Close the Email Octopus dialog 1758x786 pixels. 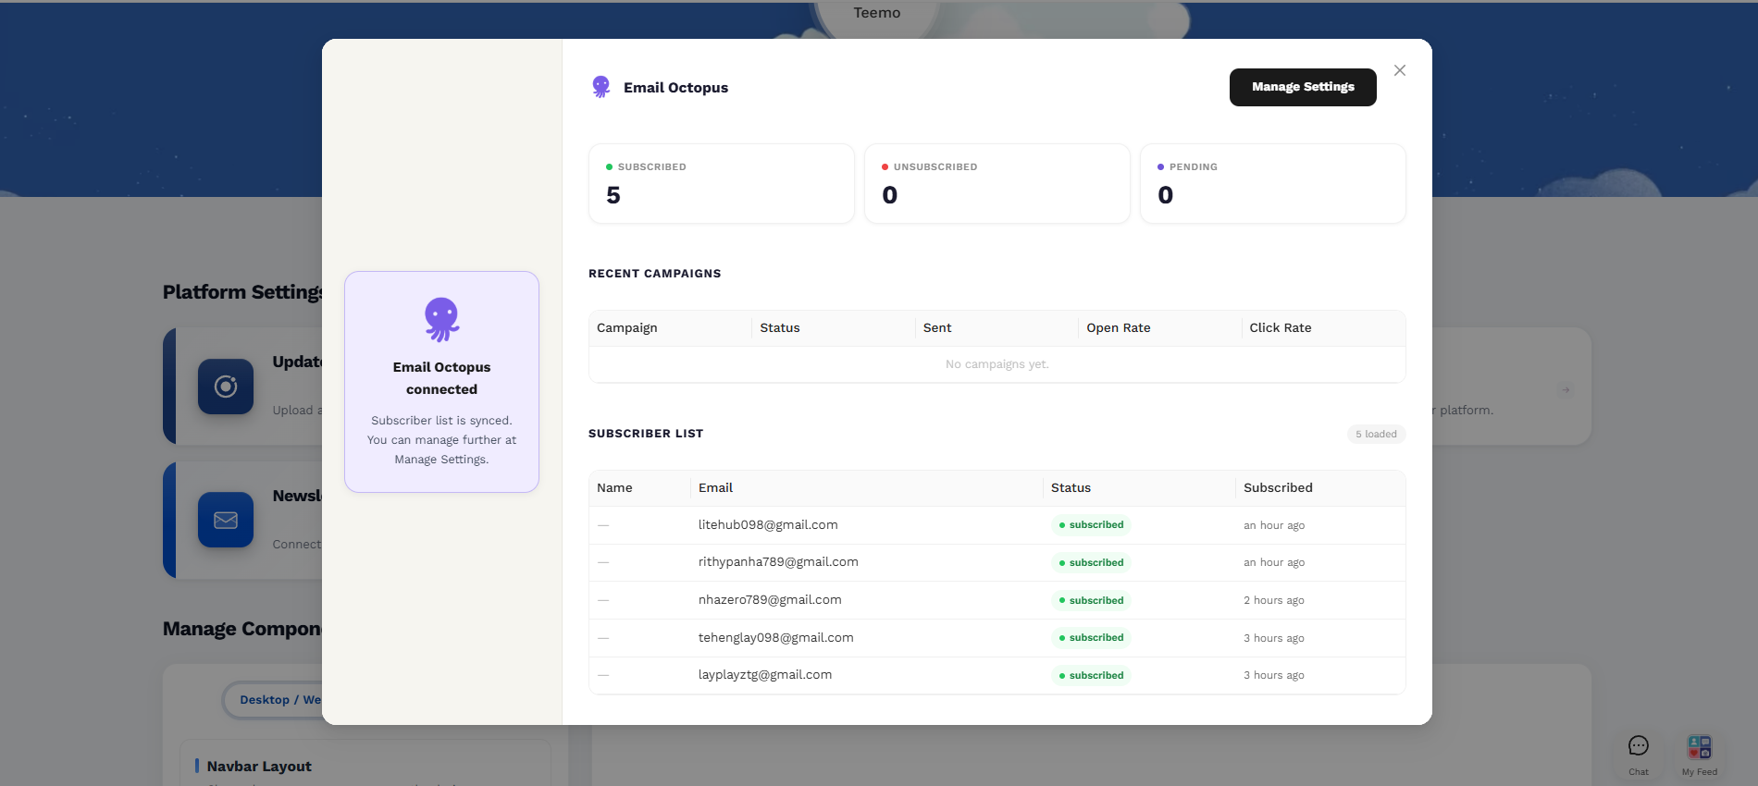pos(1400,70)
